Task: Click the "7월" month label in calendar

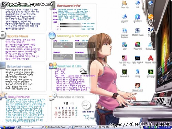Action: click(x=66, y=103)
